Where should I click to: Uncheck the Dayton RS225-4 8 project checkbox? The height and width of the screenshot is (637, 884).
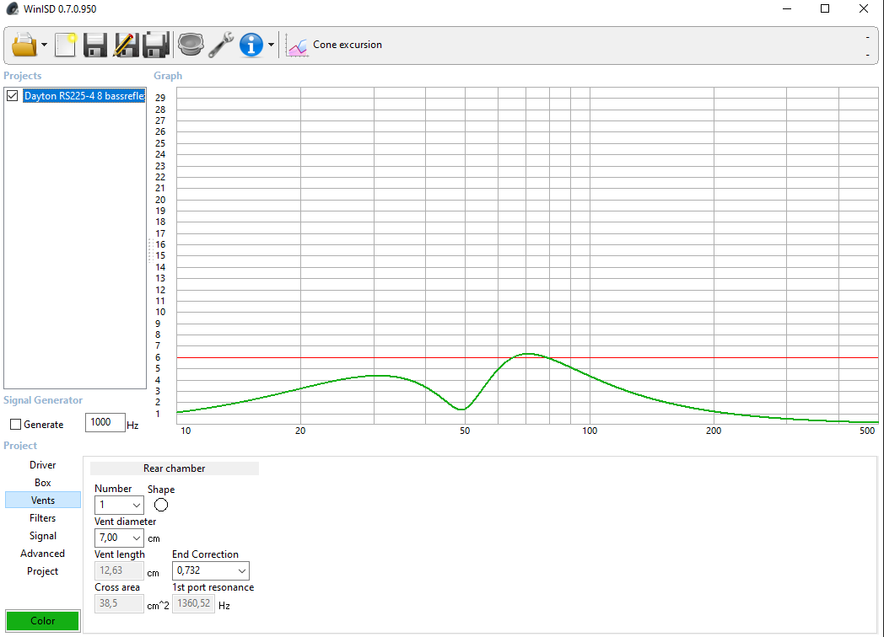13,96
